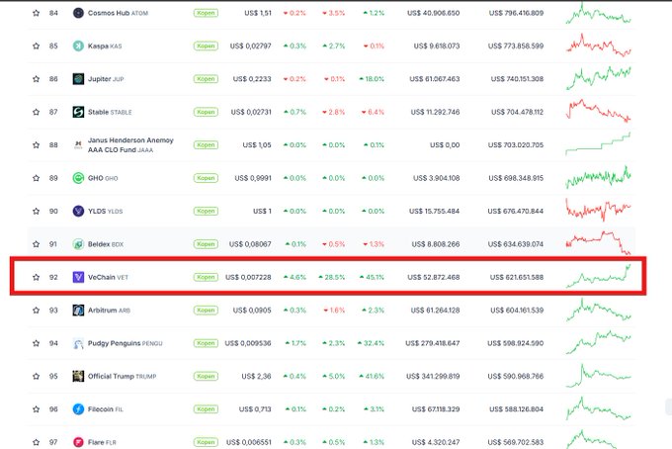Click Jupiter 7d change 18.0%
The width and height of the screenshot is (672, 449).
372,79
